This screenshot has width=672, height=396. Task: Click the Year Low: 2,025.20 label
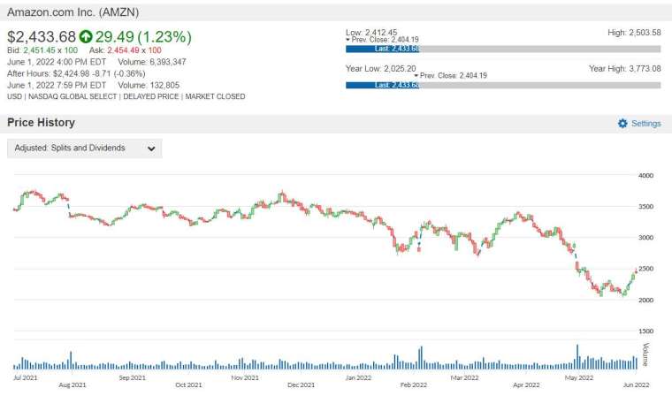pyautogui.click(x=380, y=69)
